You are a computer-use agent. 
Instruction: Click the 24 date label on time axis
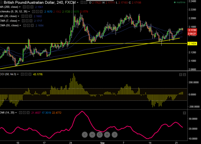[70, 143]
